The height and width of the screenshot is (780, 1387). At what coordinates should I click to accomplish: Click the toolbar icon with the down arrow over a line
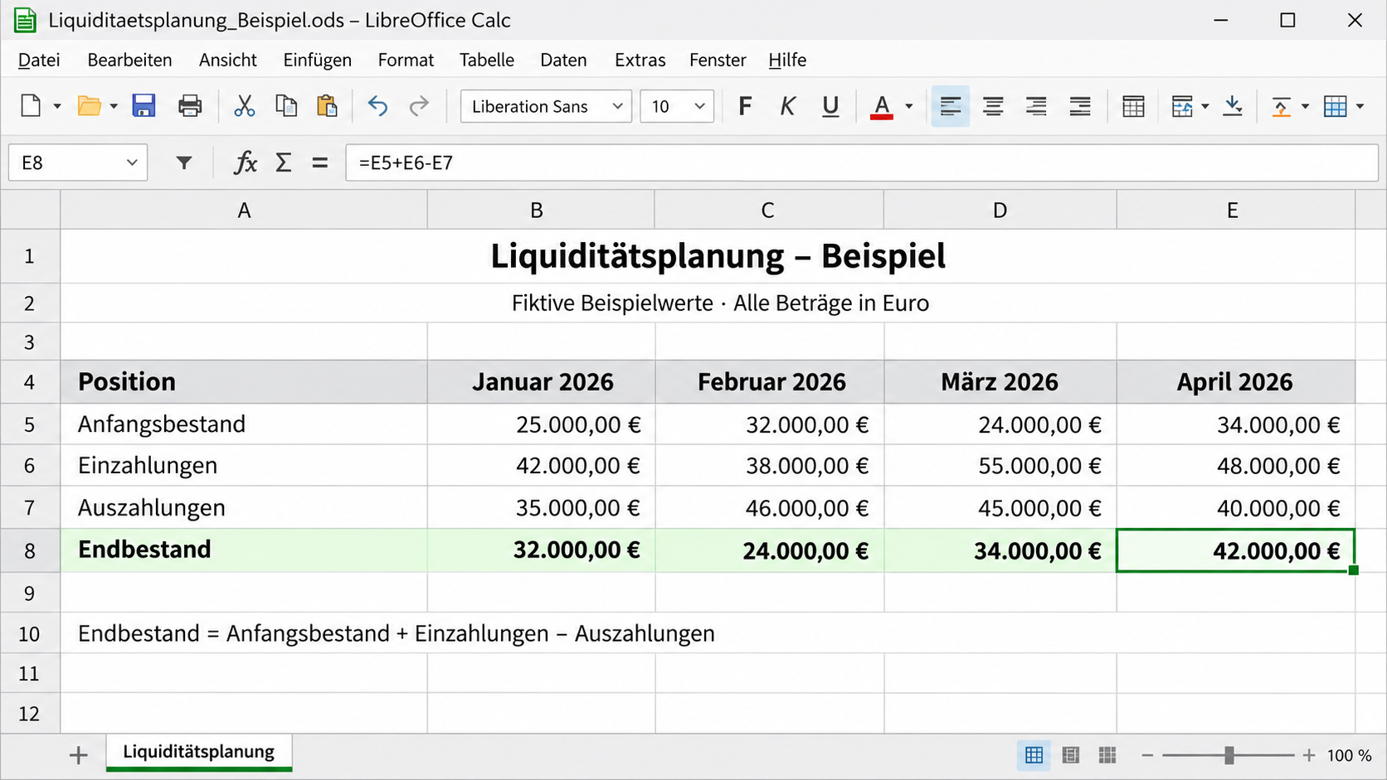(x=1233, y=106)
